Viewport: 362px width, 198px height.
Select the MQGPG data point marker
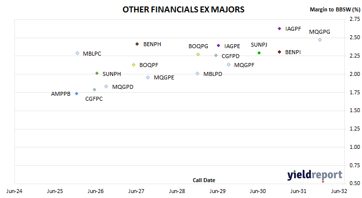click(320, 40)
